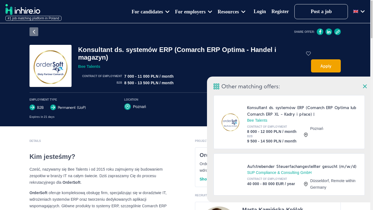Screen dimensions: 373x210
Task: Open the Register page
Action: [x=280, y=11]
